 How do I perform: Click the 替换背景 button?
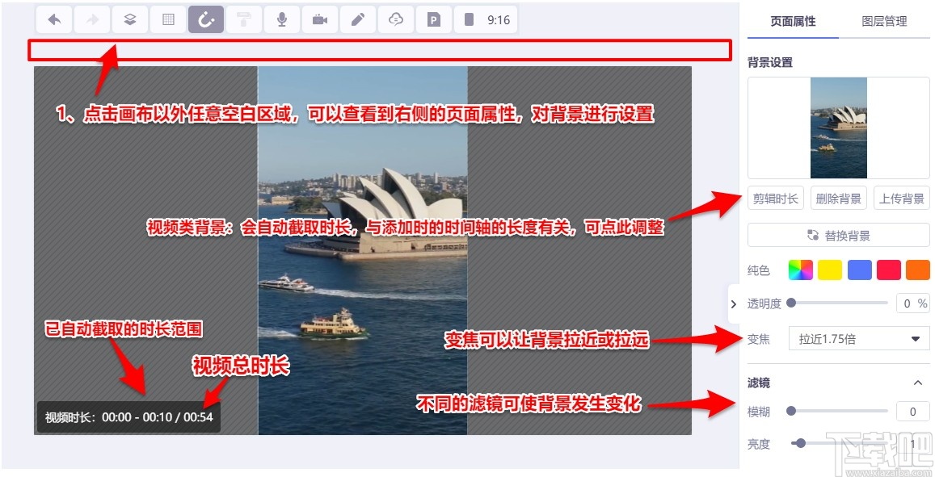pyautogui.click(x=838, y=235)
